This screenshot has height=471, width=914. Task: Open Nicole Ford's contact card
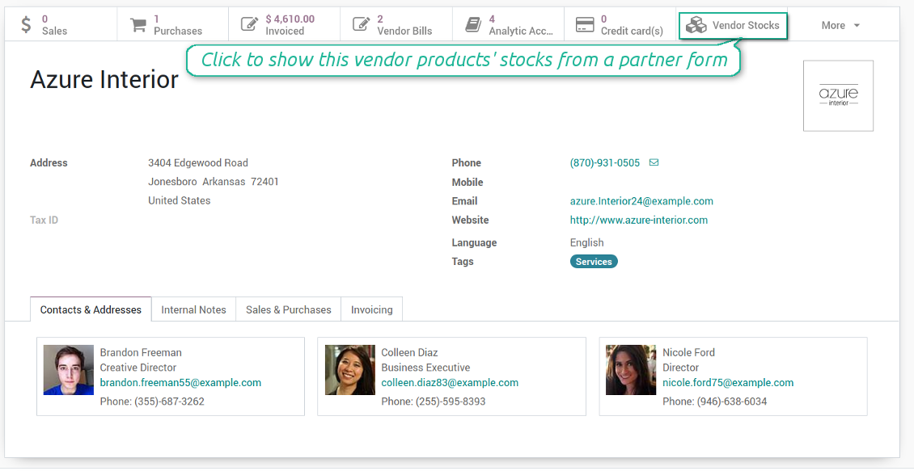(x=733, y=376)
